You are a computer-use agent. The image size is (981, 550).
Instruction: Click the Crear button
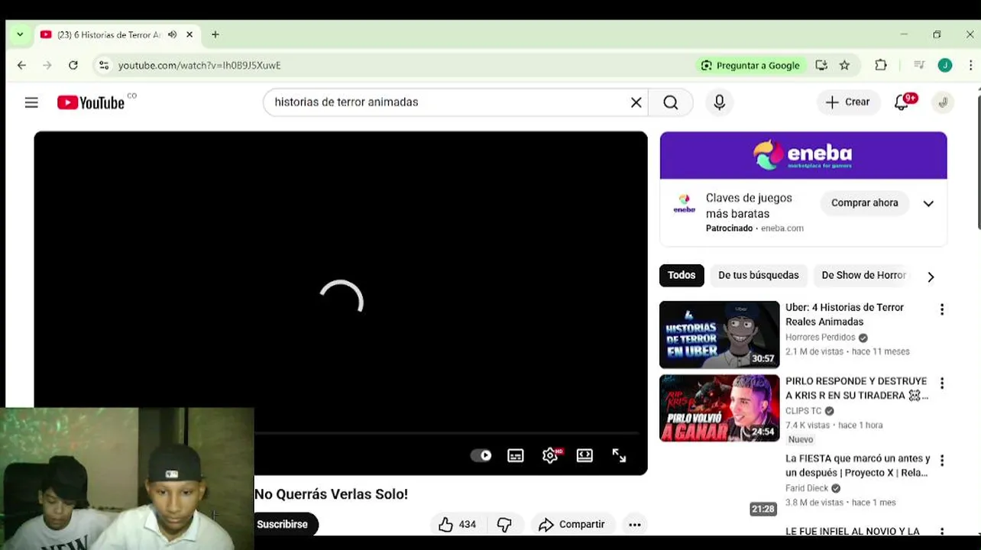point(847,102)
